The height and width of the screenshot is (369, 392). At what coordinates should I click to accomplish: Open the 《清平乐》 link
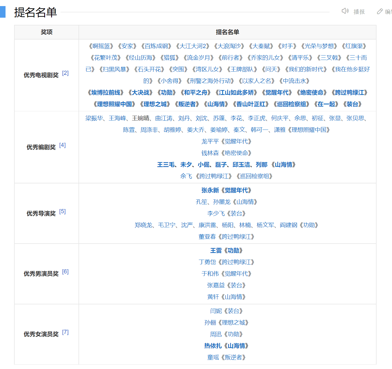pyautogui.click(x=300, y=58)
